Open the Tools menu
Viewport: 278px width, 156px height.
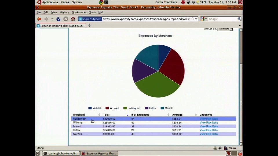(92, 12)
